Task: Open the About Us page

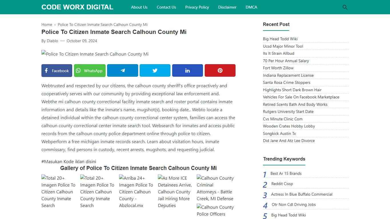Action: (139, 7)
